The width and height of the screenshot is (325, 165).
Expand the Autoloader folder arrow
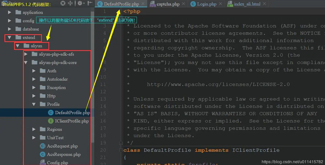tap(34, 79)
